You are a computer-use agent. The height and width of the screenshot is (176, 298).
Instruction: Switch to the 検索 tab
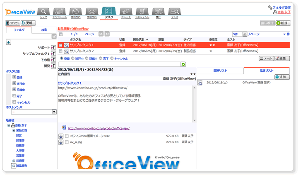(x=44, y=30)
